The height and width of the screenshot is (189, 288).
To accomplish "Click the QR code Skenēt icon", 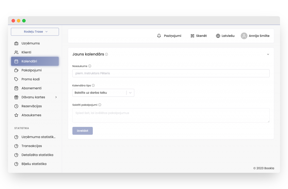I will coord(192,36).
